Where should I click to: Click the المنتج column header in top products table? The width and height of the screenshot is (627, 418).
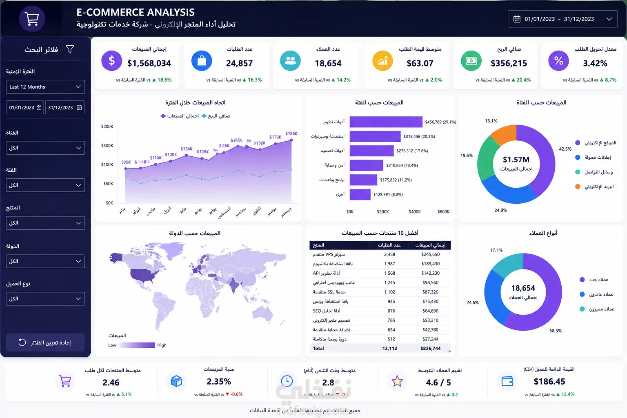pyautogui.click(x=318, y=245)
